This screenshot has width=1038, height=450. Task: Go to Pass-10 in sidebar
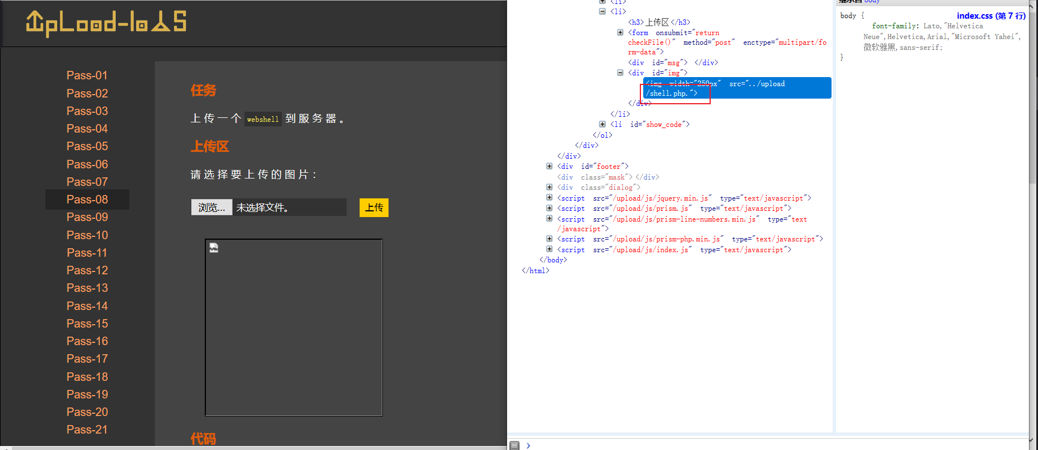click(x=87, y=235)
